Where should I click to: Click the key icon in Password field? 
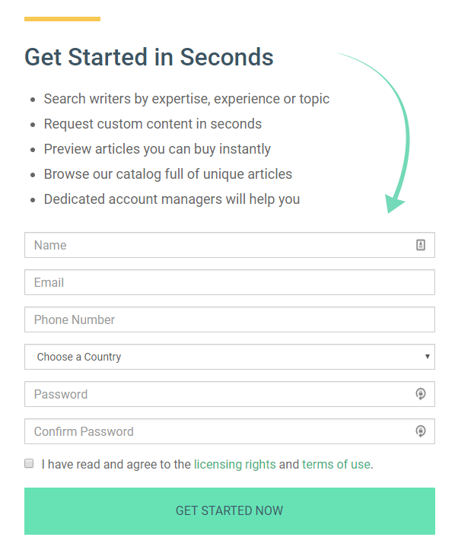(420, 394)
